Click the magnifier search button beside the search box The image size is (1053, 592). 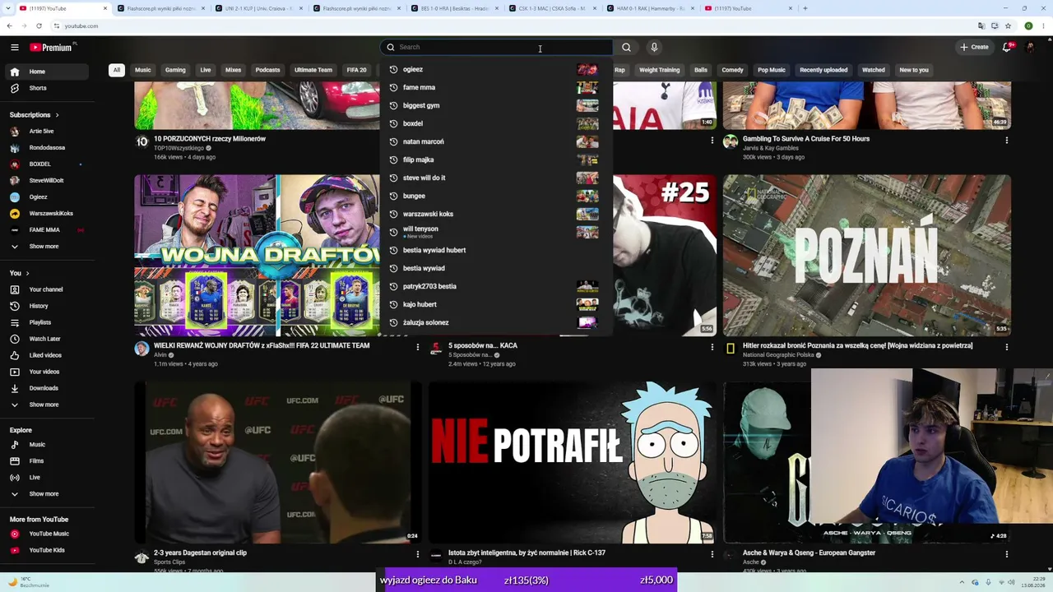pos(626,48)
